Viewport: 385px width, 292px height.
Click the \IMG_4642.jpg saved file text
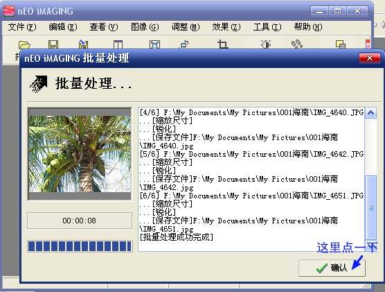tap(166, 187)
